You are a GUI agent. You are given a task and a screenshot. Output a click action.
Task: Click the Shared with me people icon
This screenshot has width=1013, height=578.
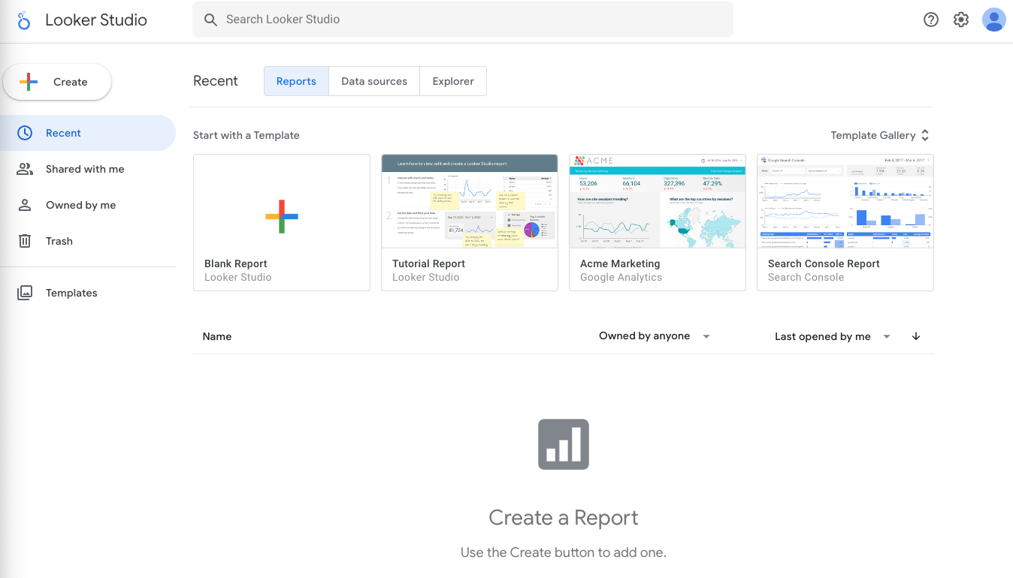click(25, 169)
